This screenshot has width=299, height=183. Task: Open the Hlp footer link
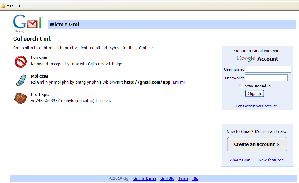tap(195, 178)
